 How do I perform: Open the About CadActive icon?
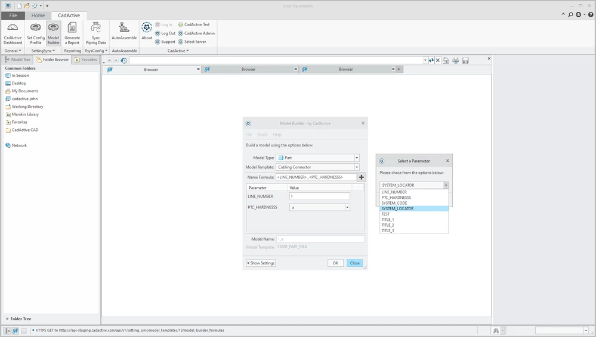click(147, 32)
